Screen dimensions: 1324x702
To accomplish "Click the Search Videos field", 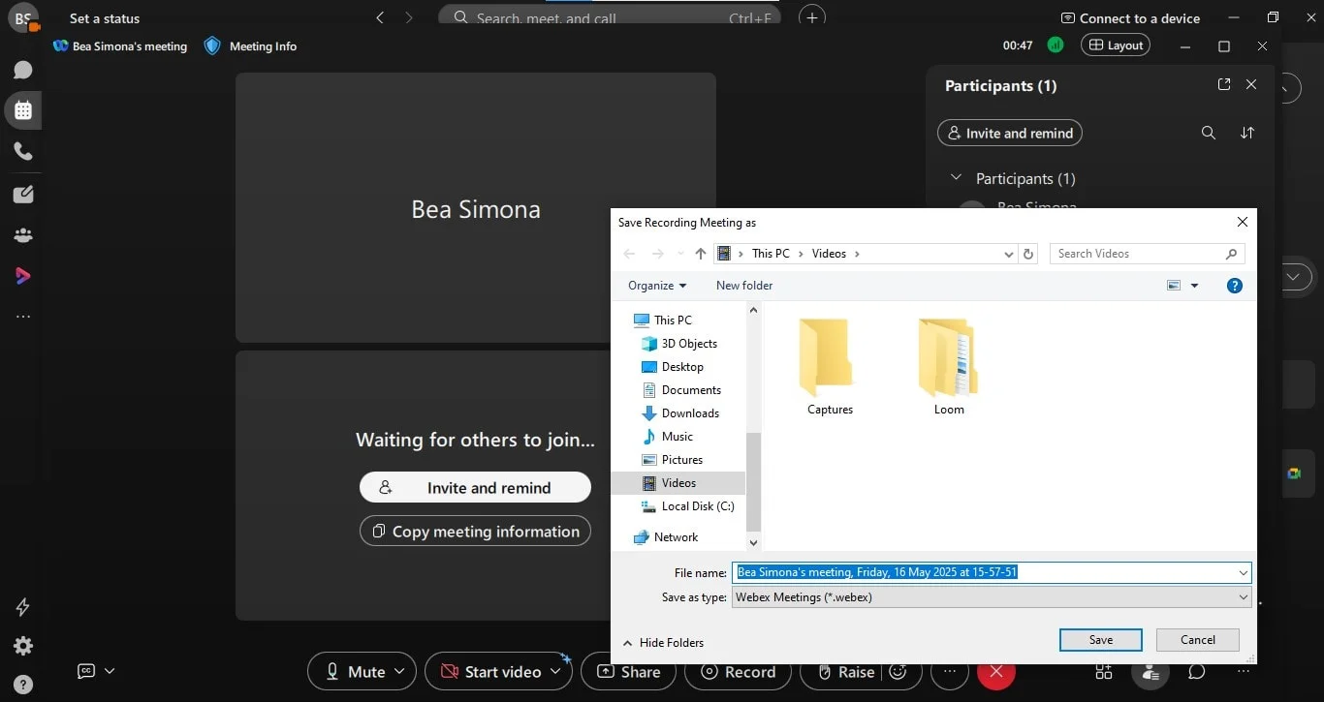I will [1148, 254].
